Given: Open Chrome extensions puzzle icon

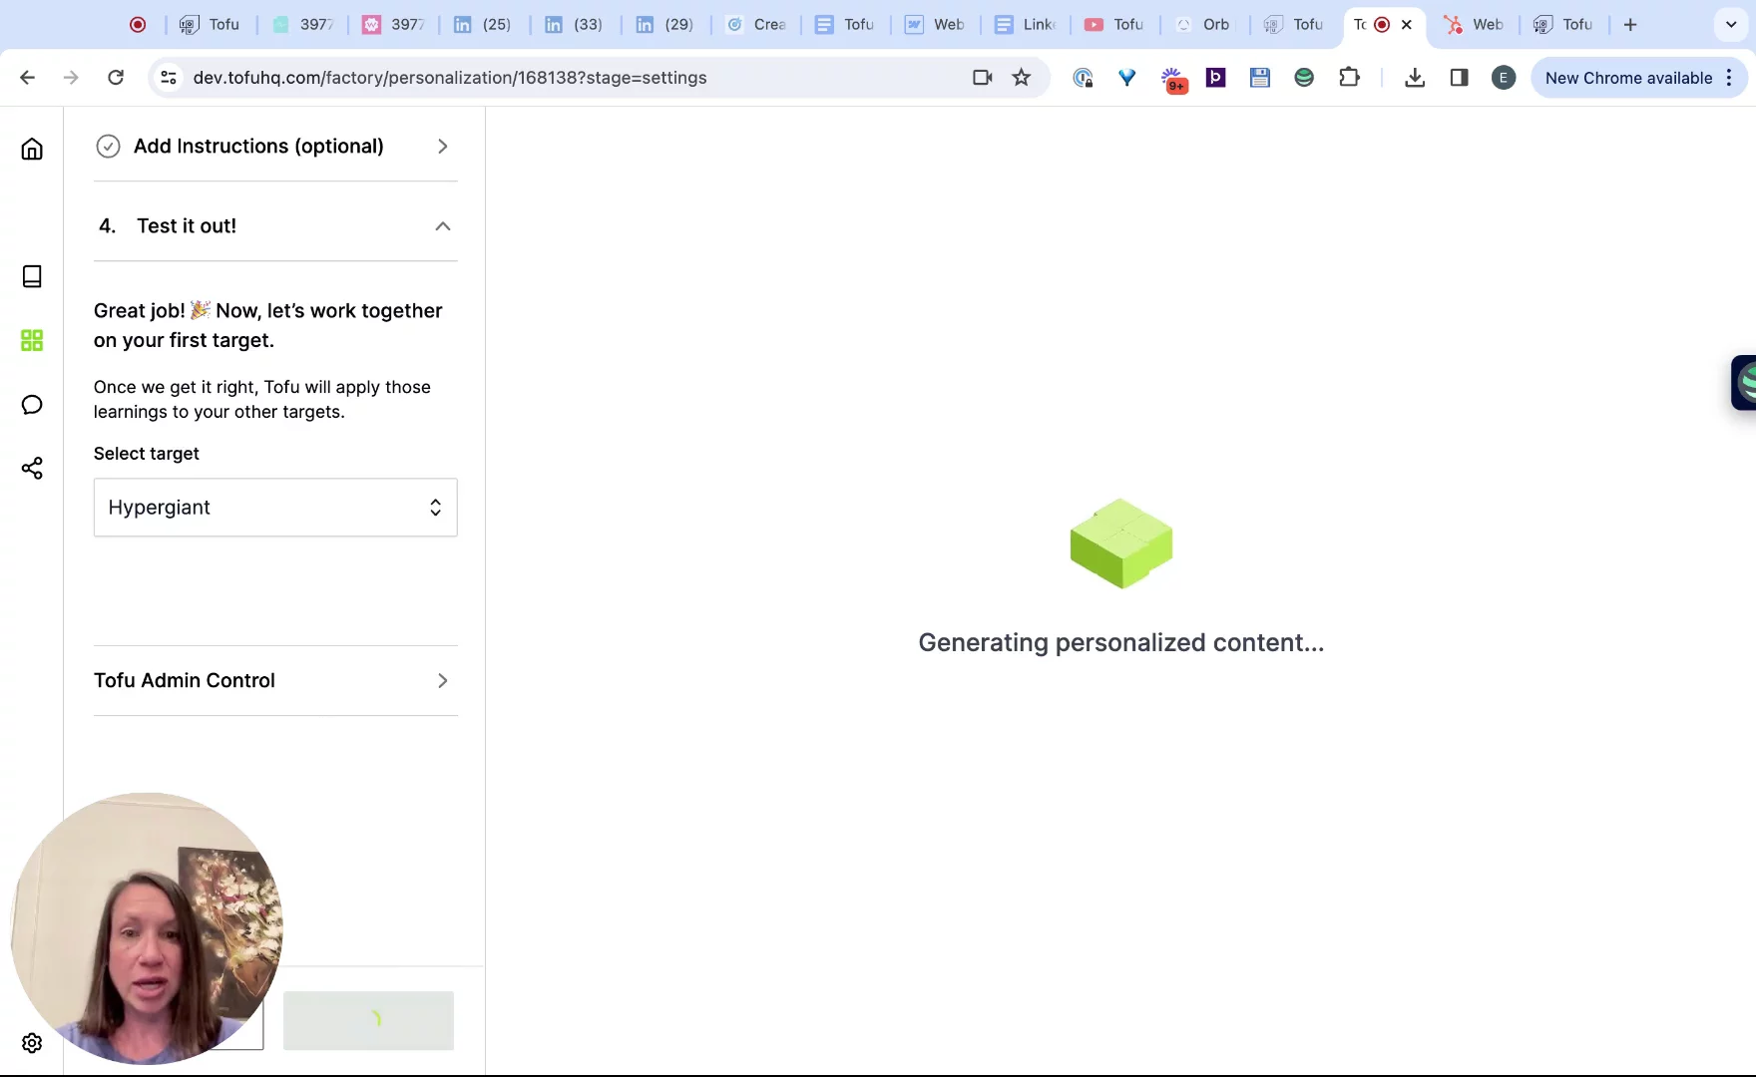Looking at the screenshot, I should click(x=1349, y=78).
